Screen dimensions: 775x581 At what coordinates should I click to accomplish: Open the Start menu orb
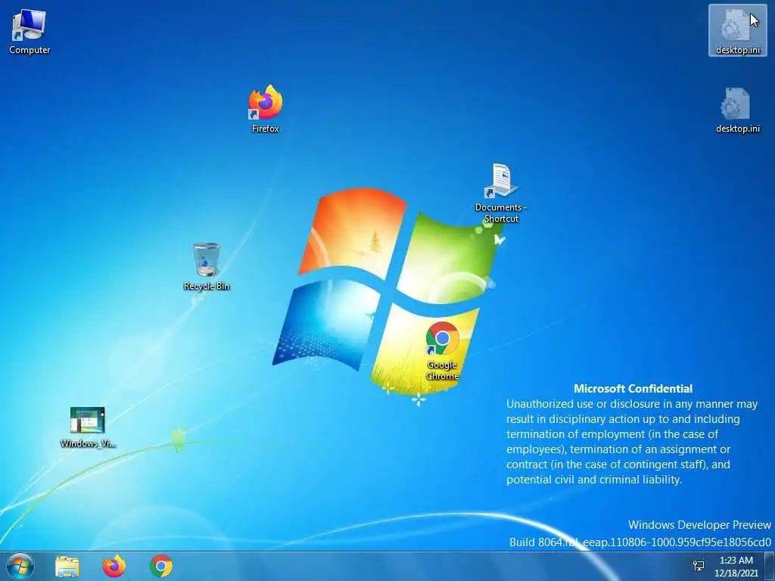click(x=20, y=566)
